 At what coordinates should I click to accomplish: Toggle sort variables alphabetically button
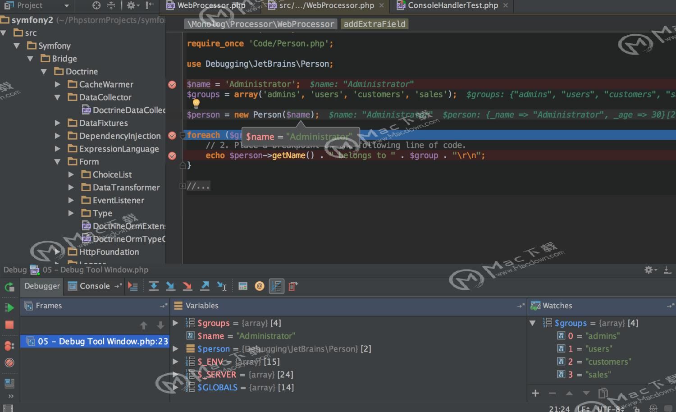tap(277, 286)
